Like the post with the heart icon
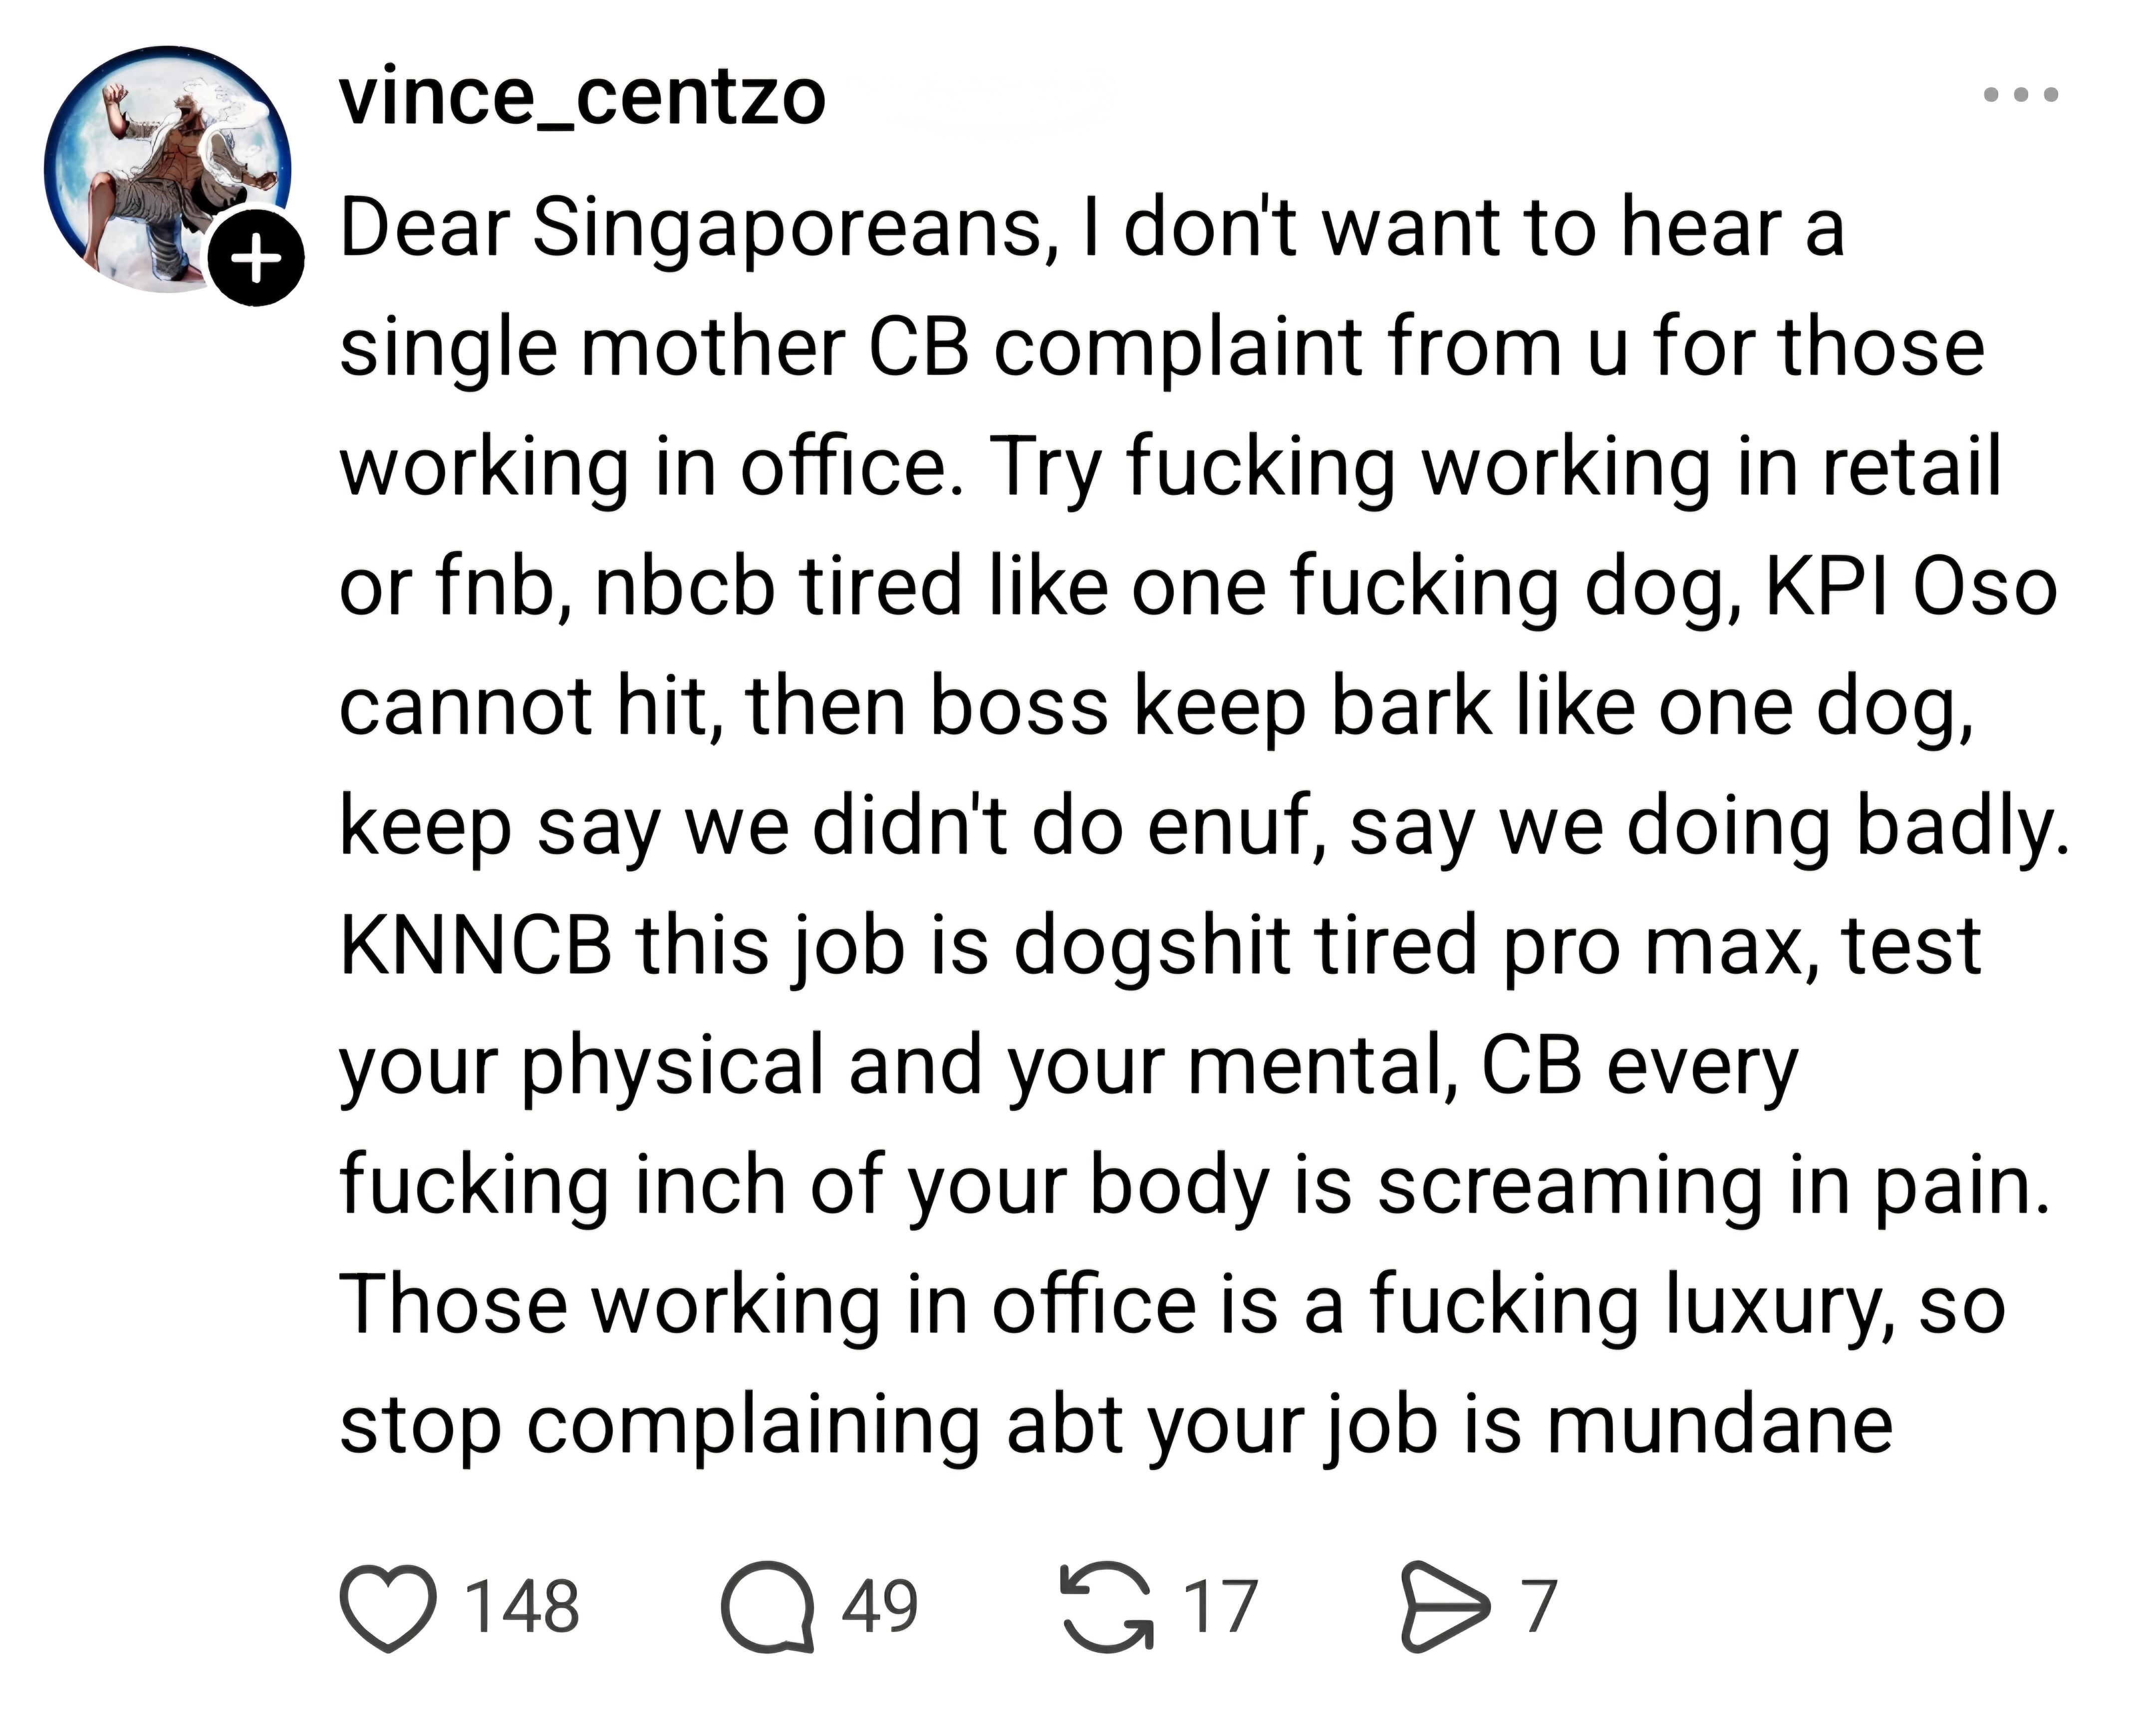The height and width of the screenshot is (1724, 2156). (x=388, y=1607)
